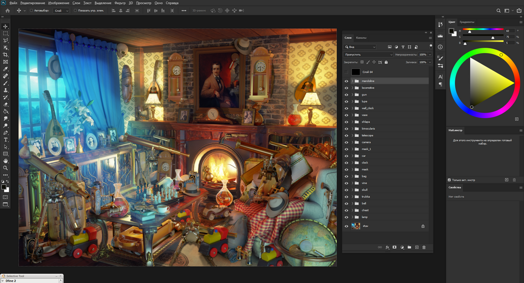The image size is (524, 283).
Task: Hide the telescope group
Action: tap(346, 135)
